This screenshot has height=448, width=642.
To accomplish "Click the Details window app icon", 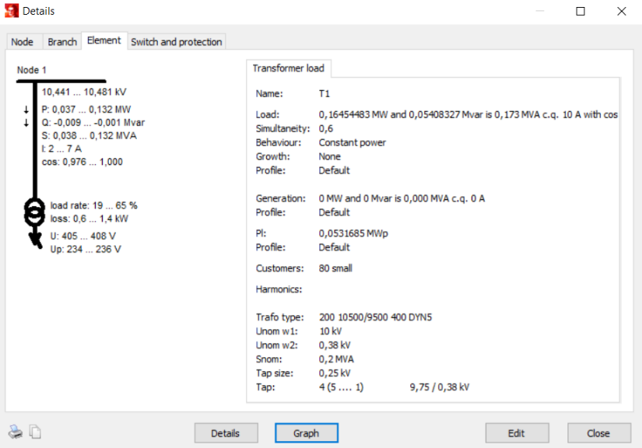I will (x=11, y=11).
